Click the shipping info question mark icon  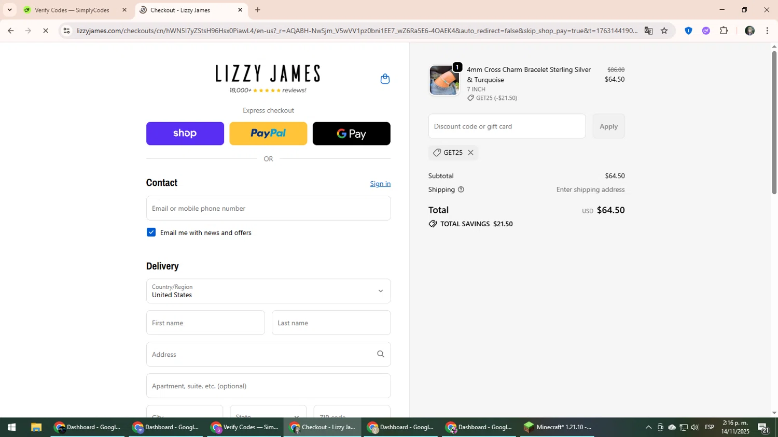(x=461, y=190)
